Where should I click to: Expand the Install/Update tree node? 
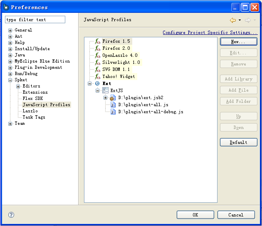(10, 49)
